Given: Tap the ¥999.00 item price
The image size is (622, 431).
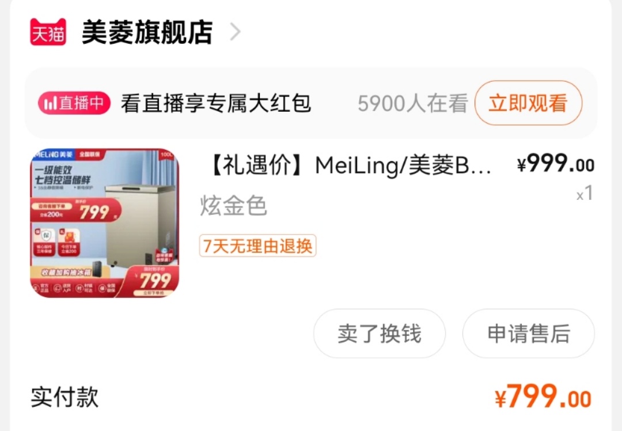Looking at the screenshot, I should (555, 164).
